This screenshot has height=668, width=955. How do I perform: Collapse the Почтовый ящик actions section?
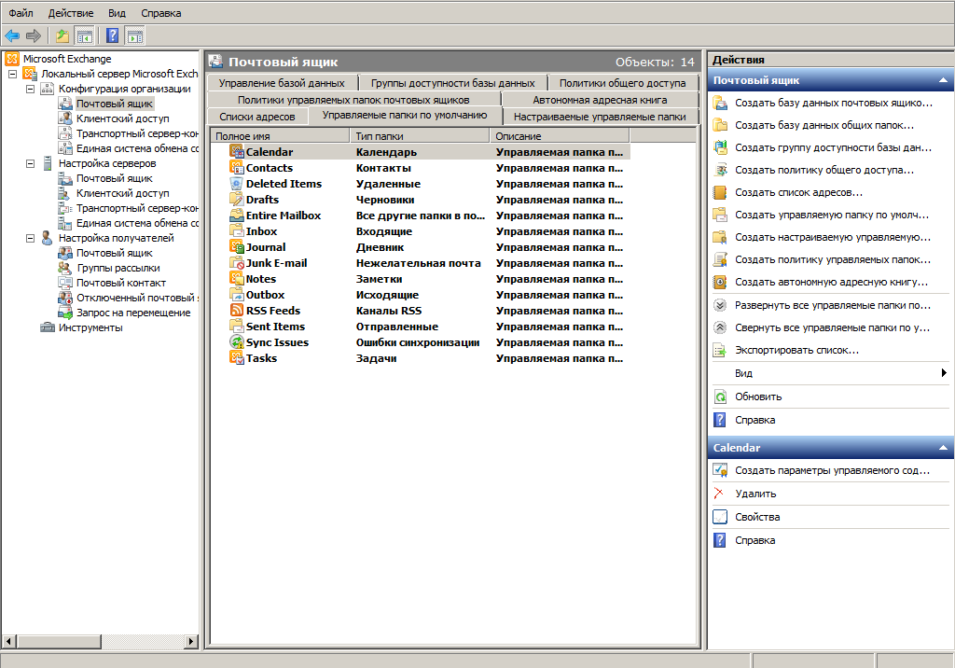(942, 80)
